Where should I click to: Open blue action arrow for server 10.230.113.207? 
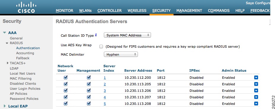click(x=256, y=97)
